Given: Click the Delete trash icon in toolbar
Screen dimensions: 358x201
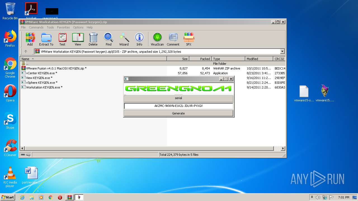Looking at the screenshot, I should (93, 39).
